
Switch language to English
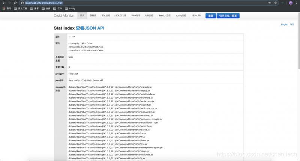(x=285, y=24)
